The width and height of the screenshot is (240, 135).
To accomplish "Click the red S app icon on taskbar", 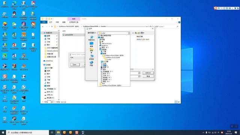I will [x=76, y=132].
